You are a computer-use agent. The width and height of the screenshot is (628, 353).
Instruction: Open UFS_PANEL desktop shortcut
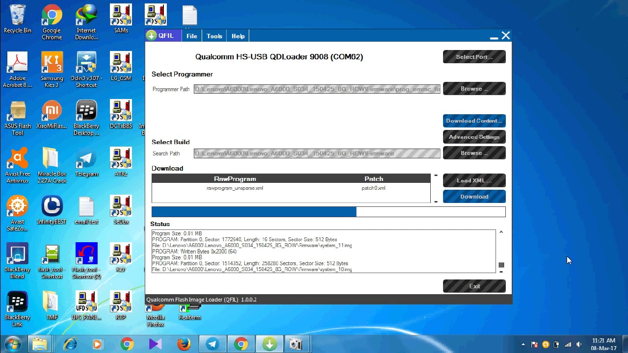pyautogui.click(x=86, y=306)
